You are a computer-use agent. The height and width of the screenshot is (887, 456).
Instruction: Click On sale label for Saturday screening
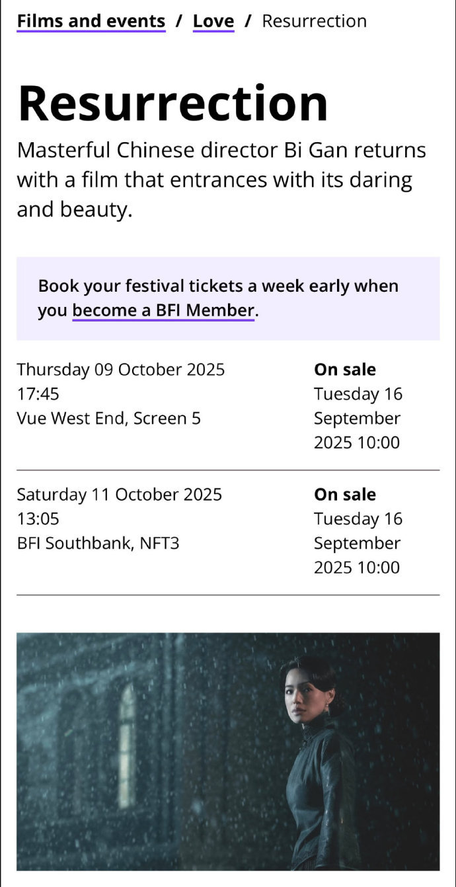click(345, 494)
